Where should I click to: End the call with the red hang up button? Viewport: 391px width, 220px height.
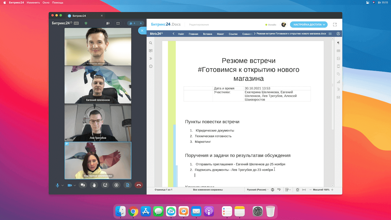tap(139, 185)
